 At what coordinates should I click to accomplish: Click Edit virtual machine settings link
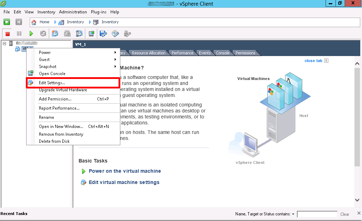[x=124, y=182]
